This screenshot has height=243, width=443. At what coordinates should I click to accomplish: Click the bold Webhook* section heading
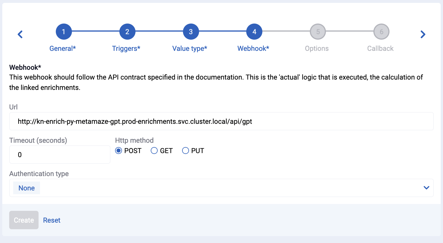pyautogui.click(x=25, y=67)
